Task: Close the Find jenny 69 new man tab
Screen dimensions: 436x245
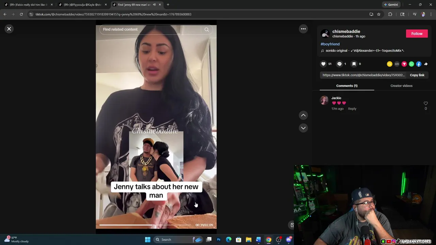Action: [160, 5]
